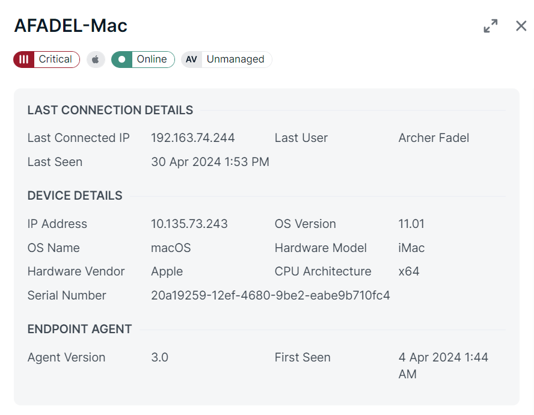Screen dimensions: 534x415
Task: Click the OS Version value 11.01
Action: pyautogui.click(x=411, y=224)
